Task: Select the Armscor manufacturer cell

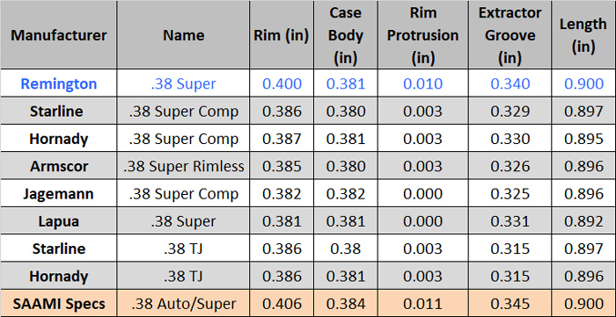Action: pyautogui.click(x=59, y=166)
